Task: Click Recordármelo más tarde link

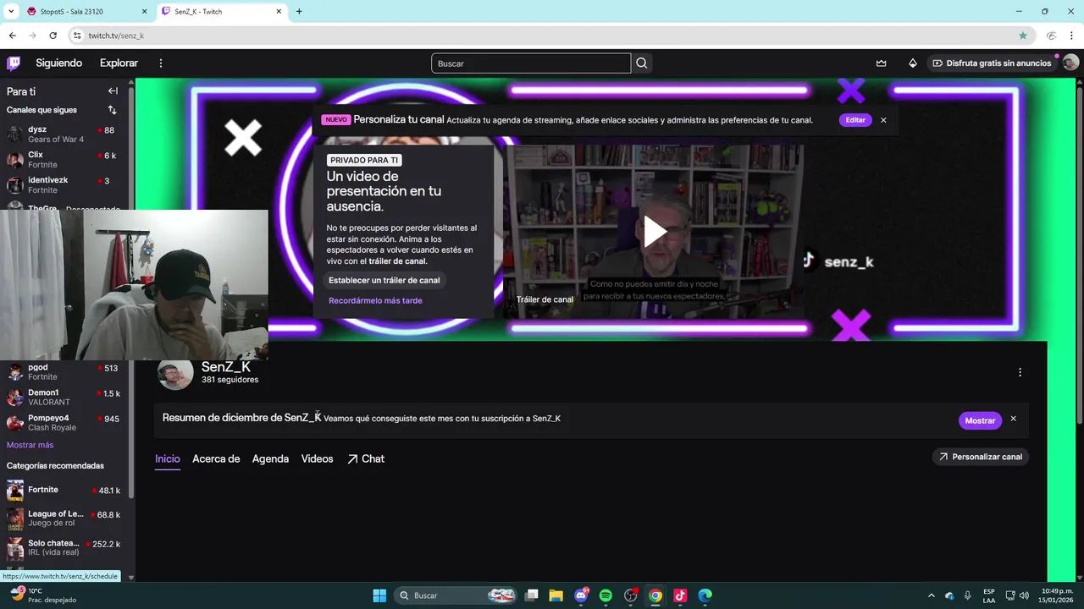Action: [x=375, y=300]
